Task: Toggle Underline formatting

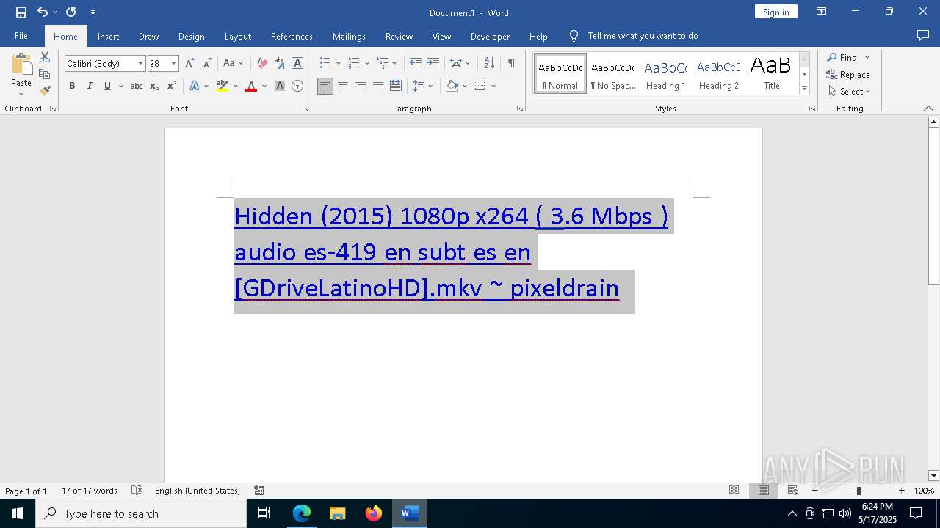Action: pos(107,86)
